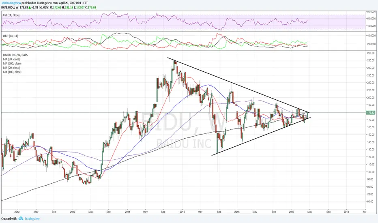Click the BAIDU INC, W, BATS title

[15, 55]
